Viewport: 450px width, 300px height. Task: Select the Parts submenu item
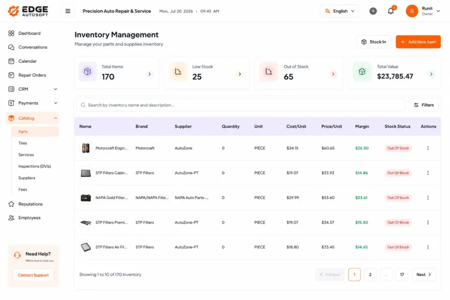35,132
